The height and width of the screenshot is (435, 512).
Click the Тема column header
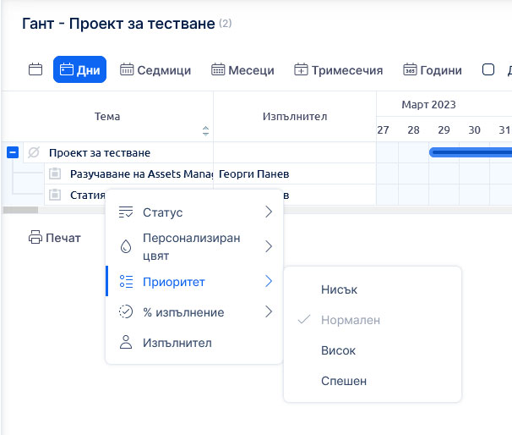[107, 117]
